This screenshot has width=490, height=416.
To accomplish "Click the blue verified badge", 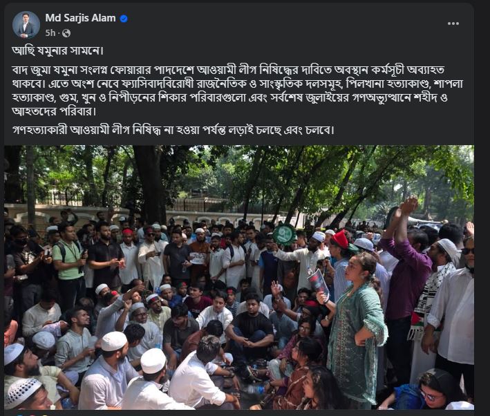I will (x=124, y=19).
